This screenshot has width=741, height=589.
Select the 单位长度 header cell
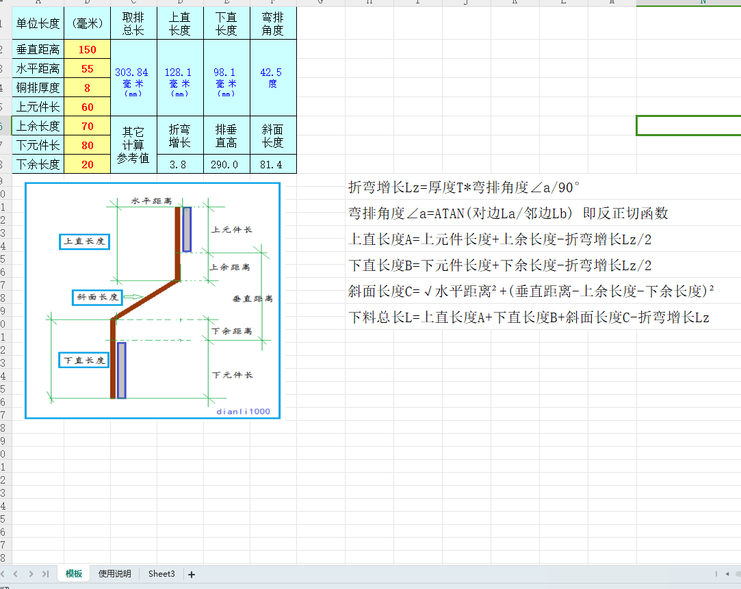pyautogui.click(x=38, y=23)
